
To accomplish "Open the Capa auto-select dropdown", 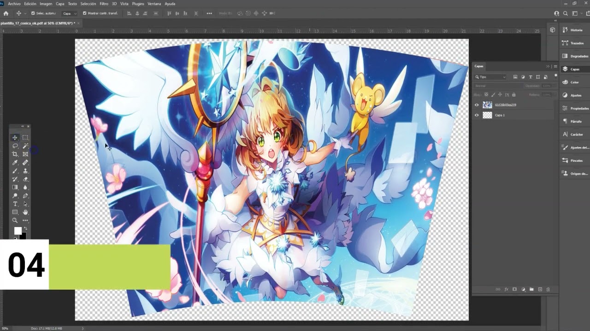I will [70, 14].
